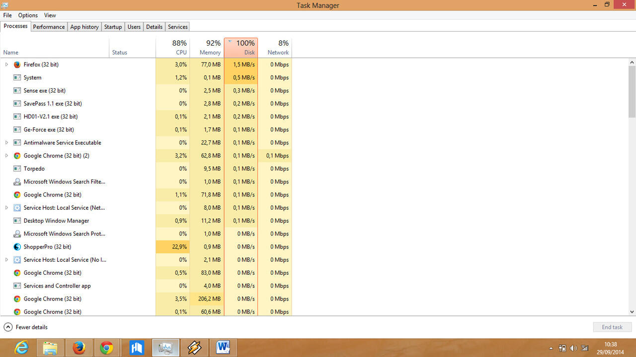Open the File menu
The height and width of the screenshot is (357, 636).
(7, 15)
